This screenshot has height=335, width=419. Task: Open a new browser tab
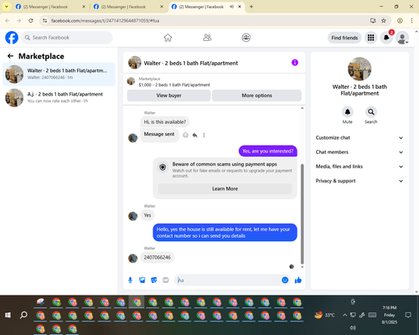[251, 7]
